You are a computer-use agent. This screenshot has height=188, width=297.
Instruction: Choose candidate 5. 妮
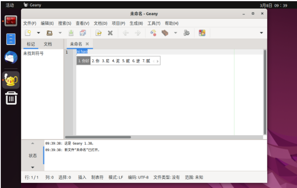point(126,61)
